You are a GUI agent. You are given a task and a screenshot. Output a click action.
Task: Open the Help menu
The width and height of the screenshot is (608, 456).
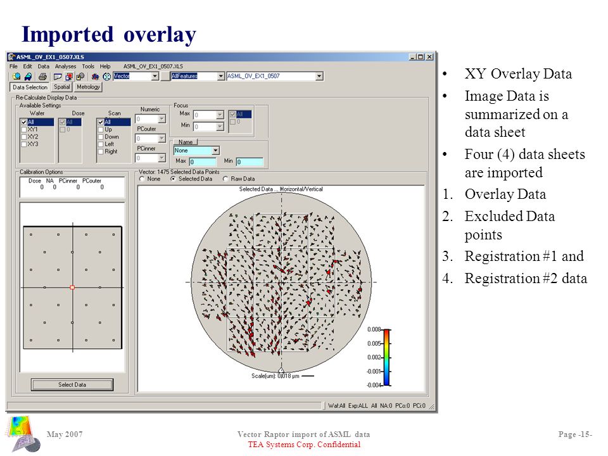[x=105, y=66]
